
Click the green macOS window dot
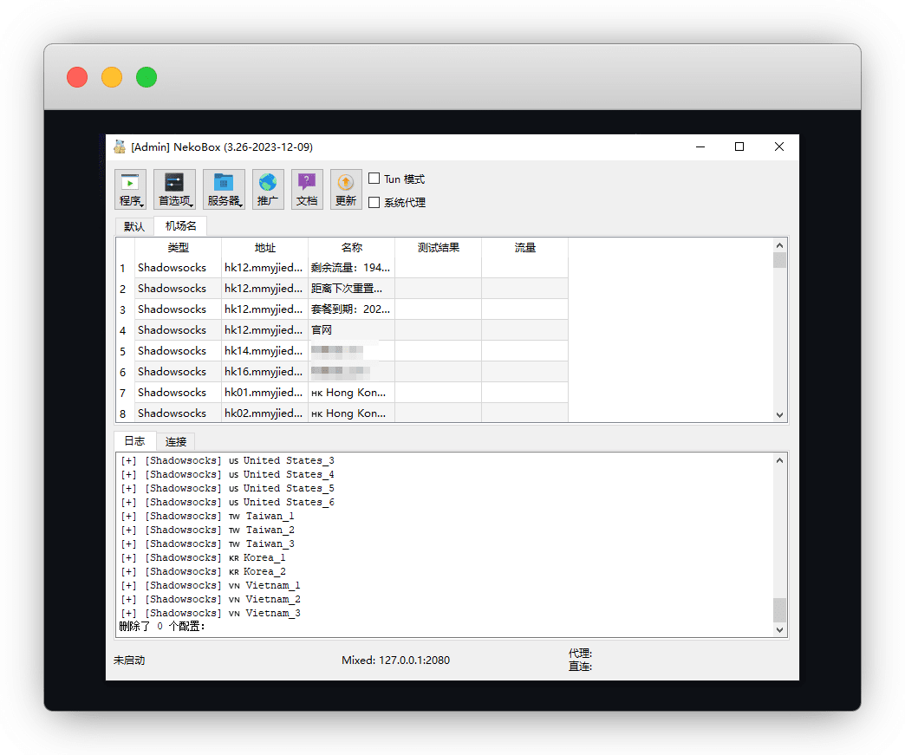(x=146, y=77)
